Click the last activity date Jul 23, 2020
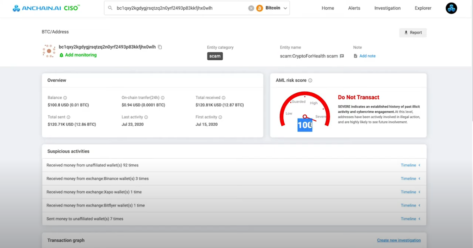 click(x=132, y=125)
